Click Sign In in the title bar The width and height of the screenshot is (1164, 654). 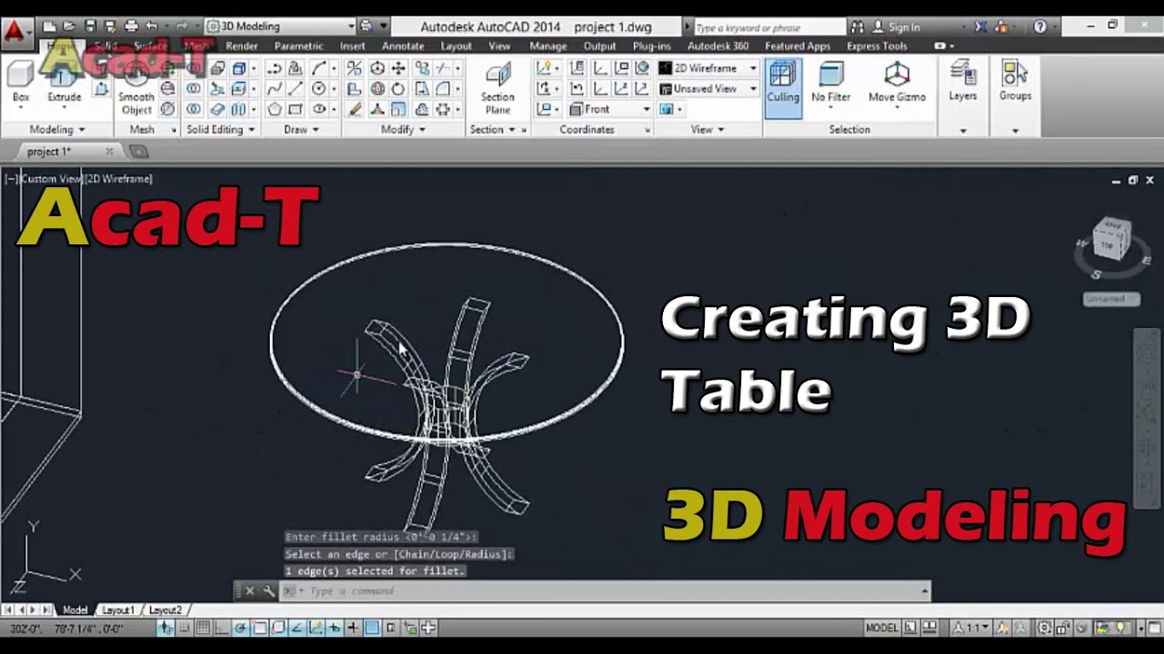pyautogui.click(x=896, y=27)
